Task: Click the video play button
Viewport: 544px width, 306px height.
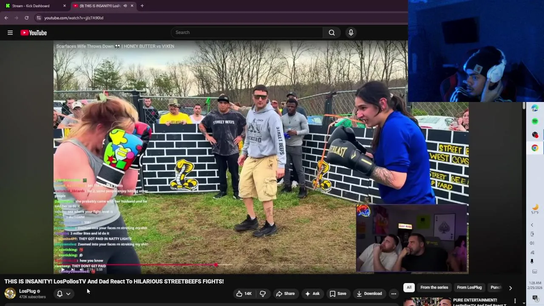Action: tap(62, 269)
